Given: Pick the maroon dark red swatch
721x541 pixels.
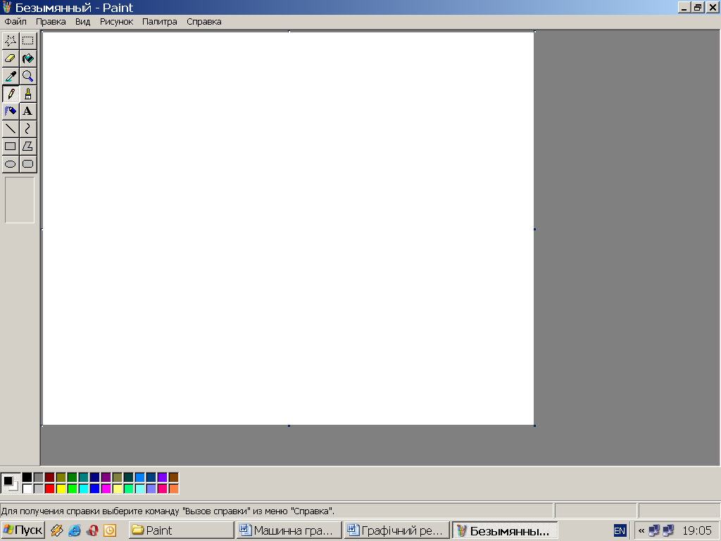Looking at the screenshot, I should click(50, 477).
